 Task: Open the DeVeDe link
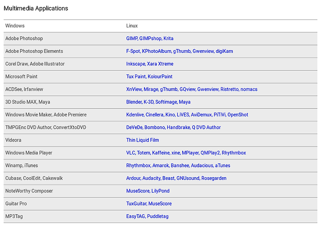(x=134, y=127)
